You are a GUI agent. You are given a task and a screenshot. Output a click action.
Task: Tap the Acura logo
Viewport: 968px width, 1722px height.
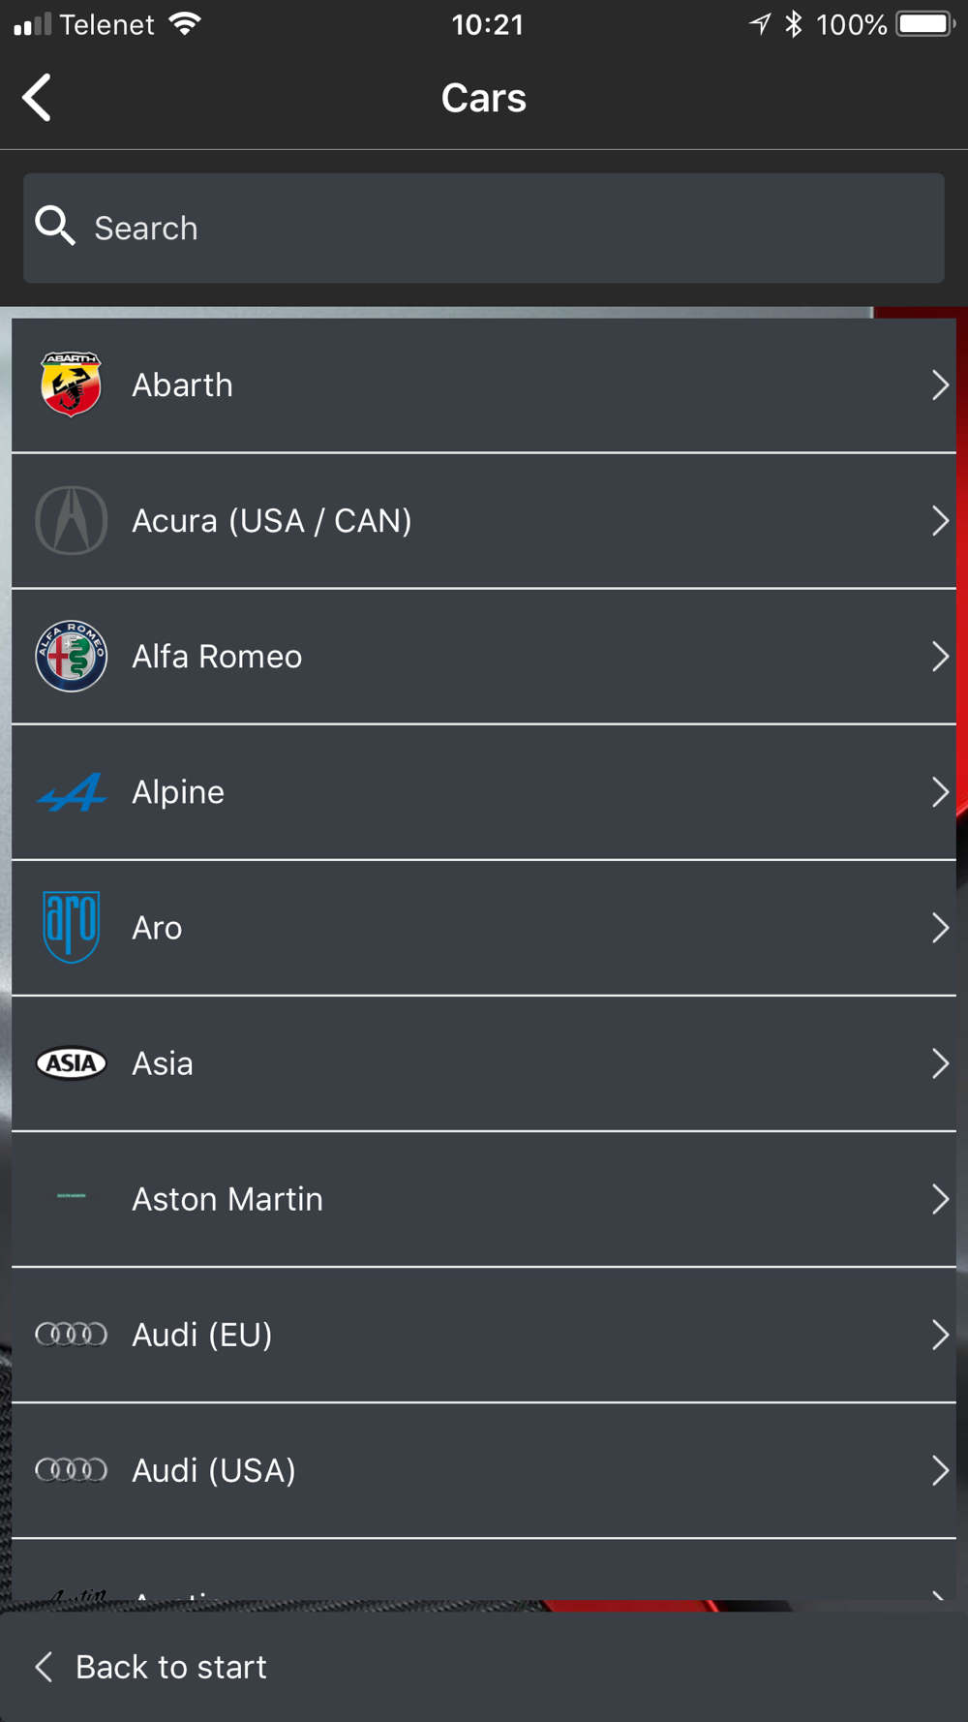pos(71,520)
